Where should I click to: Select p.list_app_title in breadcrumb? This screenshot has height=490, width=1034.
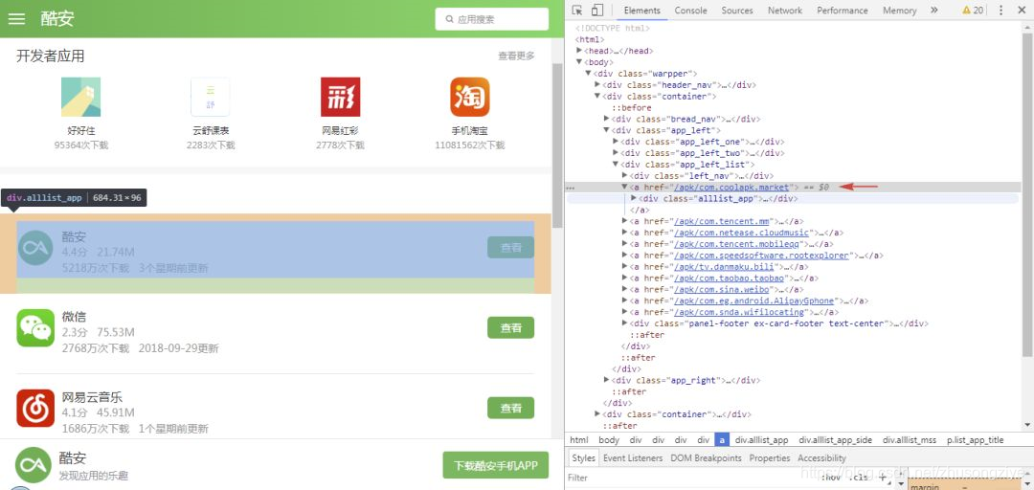(976, 440)
